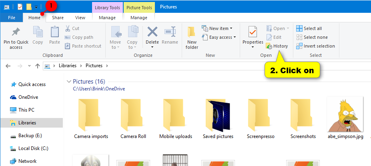371x166 pixels.
Task: Click the History button
Action: pyautogui.click(x=277, y=46)
